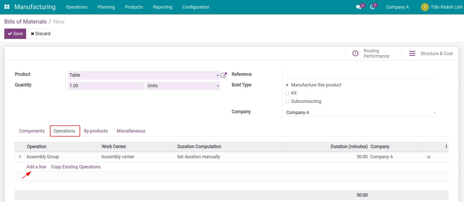This screenshot has width=464, height=202.
Task: Open the Routing Performance button
Action: [373, 53]
